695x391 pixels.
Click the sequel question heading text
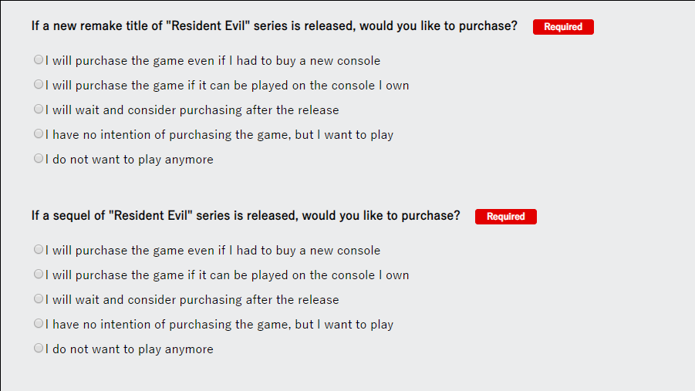245,216
